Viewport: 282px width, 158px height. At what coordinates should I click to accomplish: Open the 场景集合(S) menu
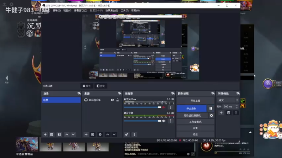(112, 11)
